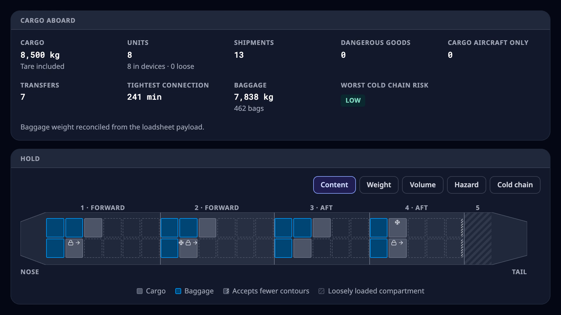561x315 pixels.
Task: Click the arrow icon in hold 1 Forward
Action: (x=78, y=243)
